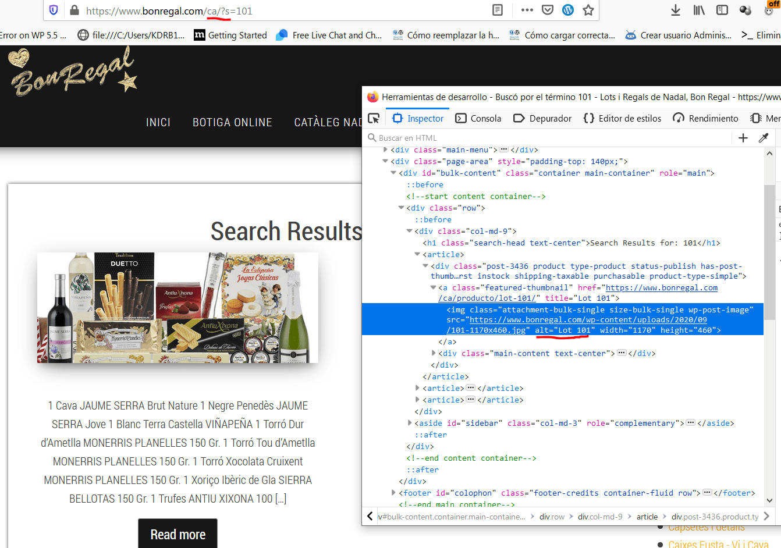Click the Lot 101 product image
The width and height of the screenshot is (781, 548).
(x=177, y=308)
